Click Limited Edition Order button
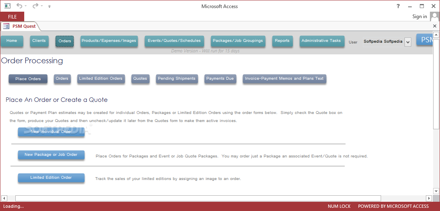The image size is (440, 211). coord(51,178)
